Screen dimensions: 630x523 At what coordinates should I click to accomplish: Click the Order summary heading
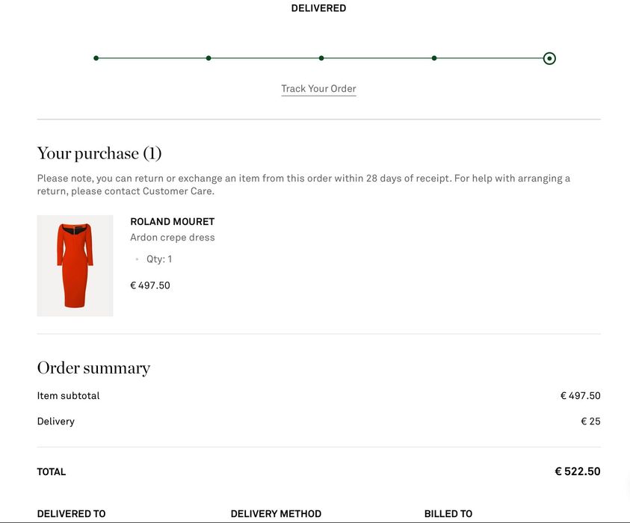[x=93, y=368]
